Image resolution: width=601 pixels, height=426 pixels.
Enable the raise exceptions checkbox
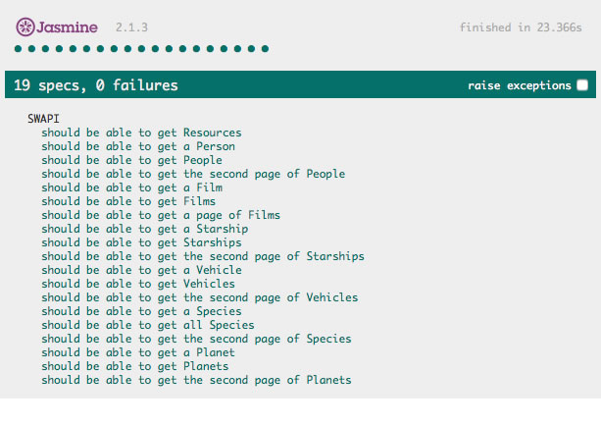(582, 84)
